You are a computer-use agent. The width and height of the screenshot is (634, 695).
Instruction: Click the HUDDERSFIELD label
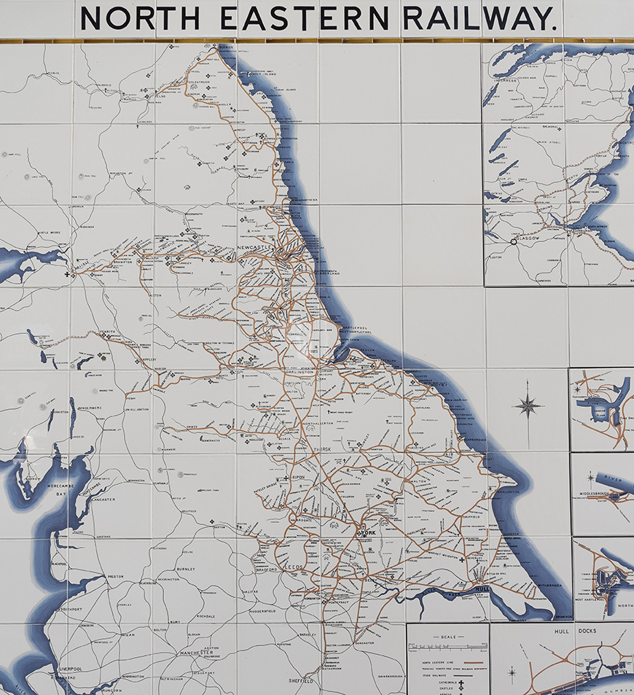point(262,610)
